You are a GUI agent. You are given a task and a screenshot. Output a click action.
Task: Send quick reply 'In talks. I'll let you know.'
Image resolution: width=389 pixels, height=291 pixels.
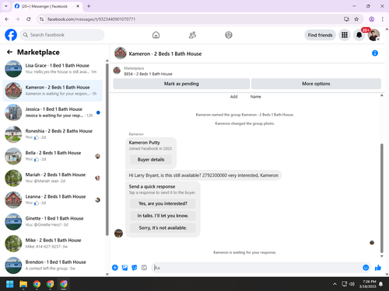tap(163, 216)
